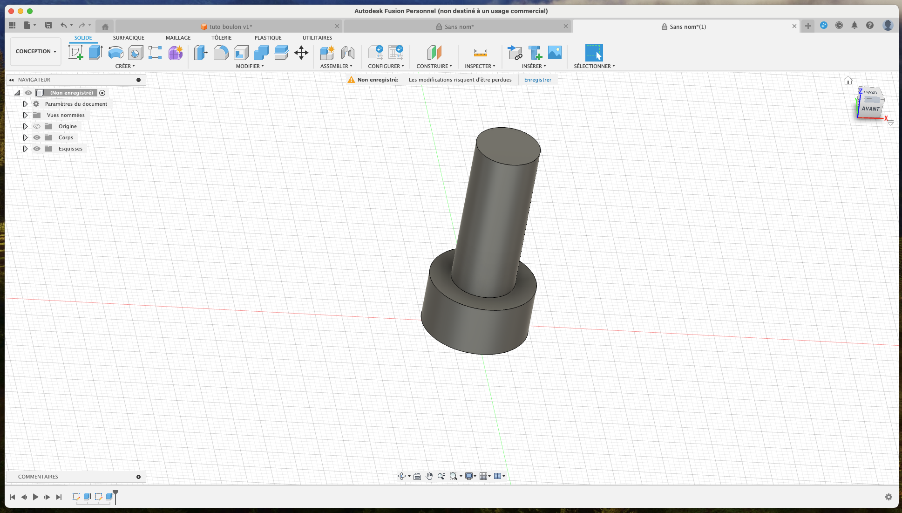
Task: Open the Notifications bell
Action: pos(855,26)
